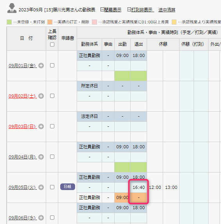Image resolution: width=221 pixels, height=224 pixels.
Task: Open date link 09月06日(水)
Action: 23,218
